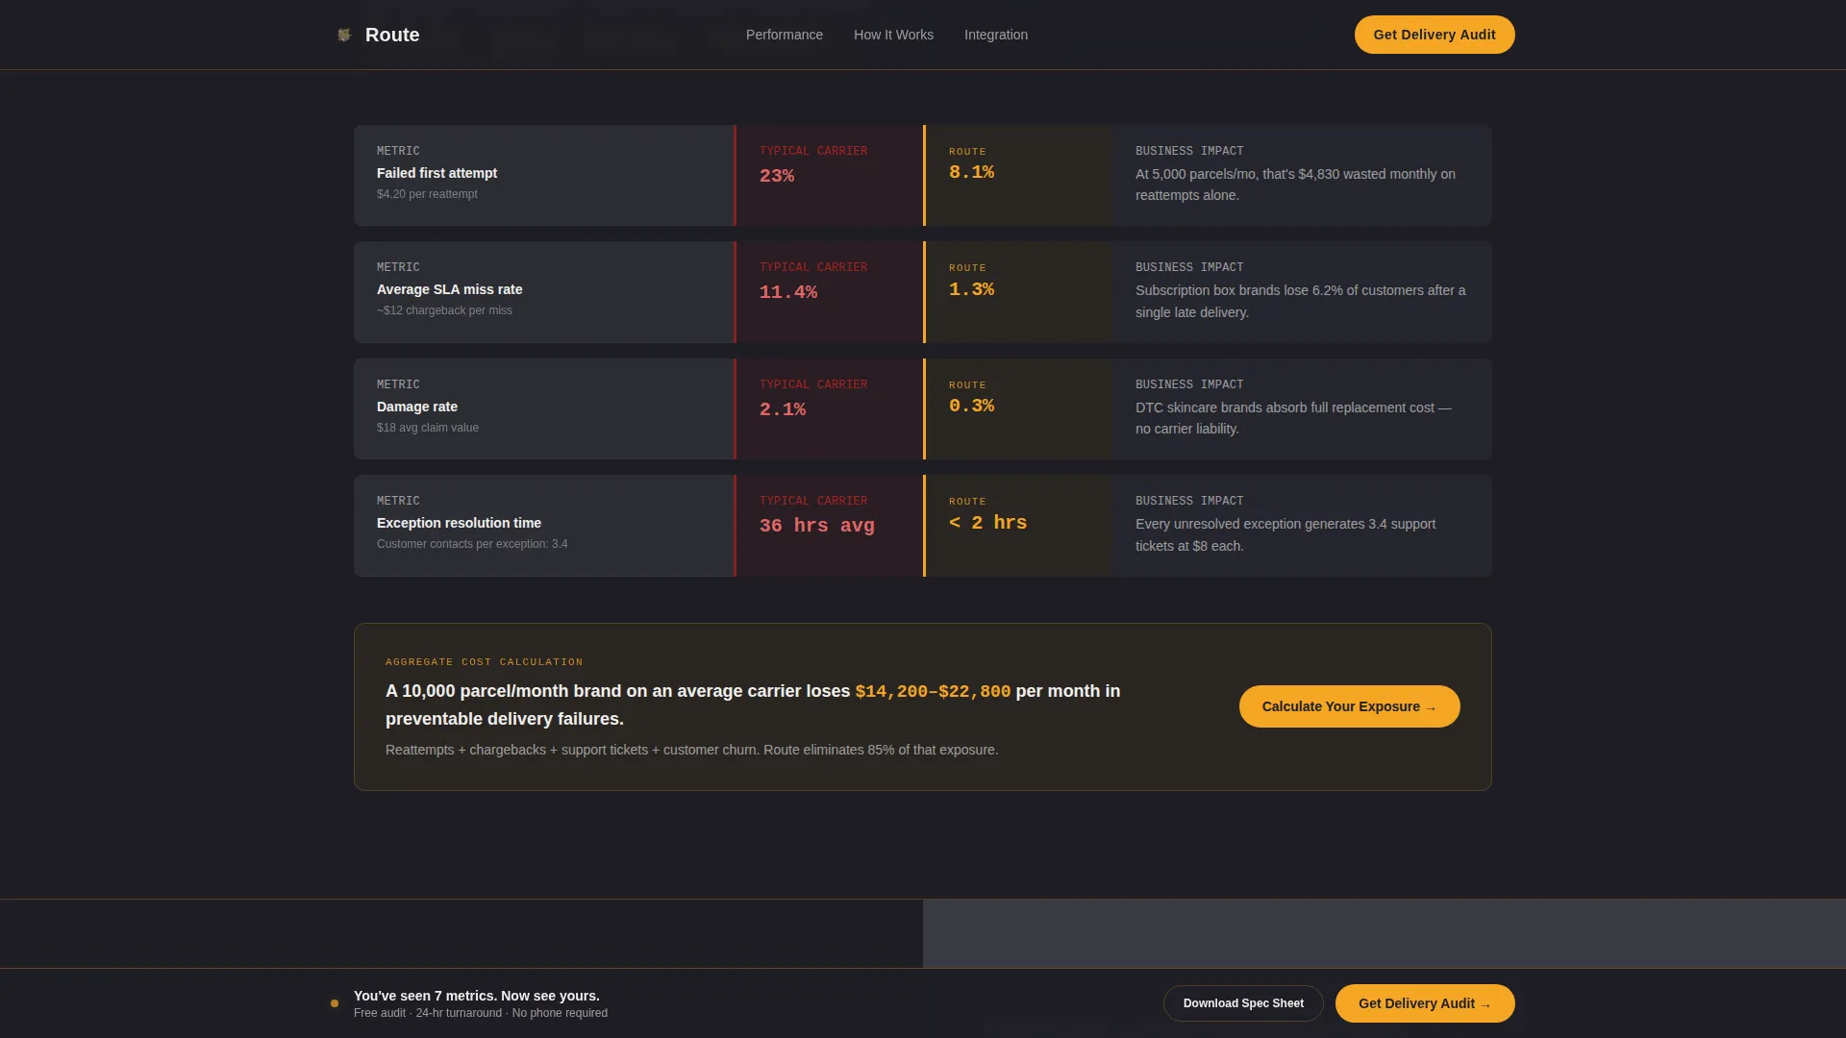Viewport: 1846px width, 1038px height.
Task: Click the orange dot in the bottom bar
Action: pyautogui.click(x=335, y=1003)
